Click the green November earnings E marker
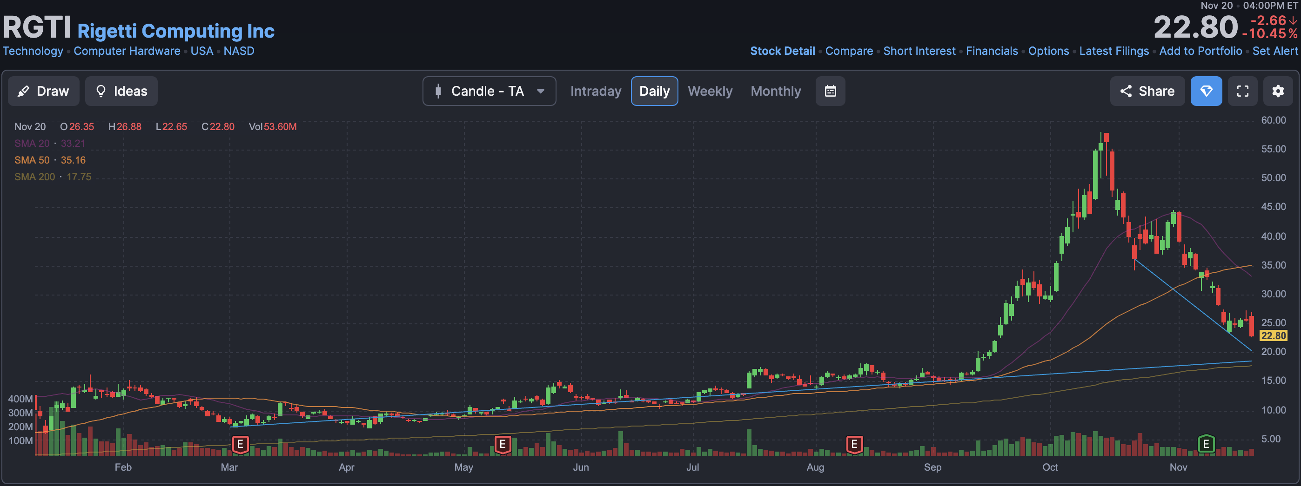The image size is (1301, 486). (x=1206, y=444)
